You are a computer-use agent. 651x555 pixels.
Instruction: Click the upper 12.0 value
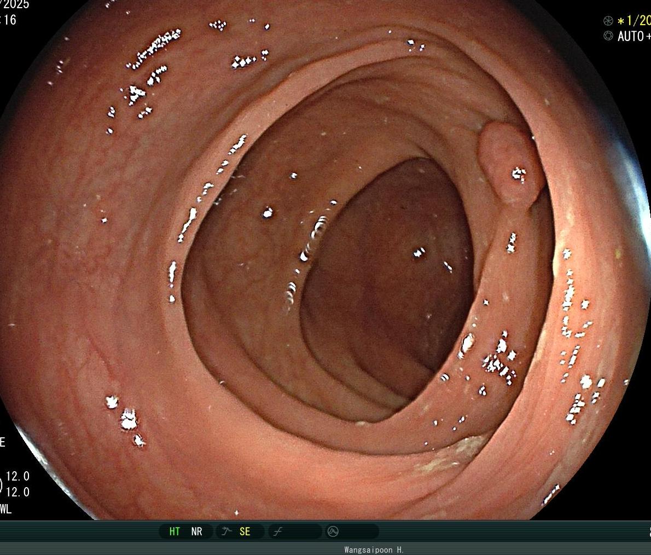[x=18, y=476]
